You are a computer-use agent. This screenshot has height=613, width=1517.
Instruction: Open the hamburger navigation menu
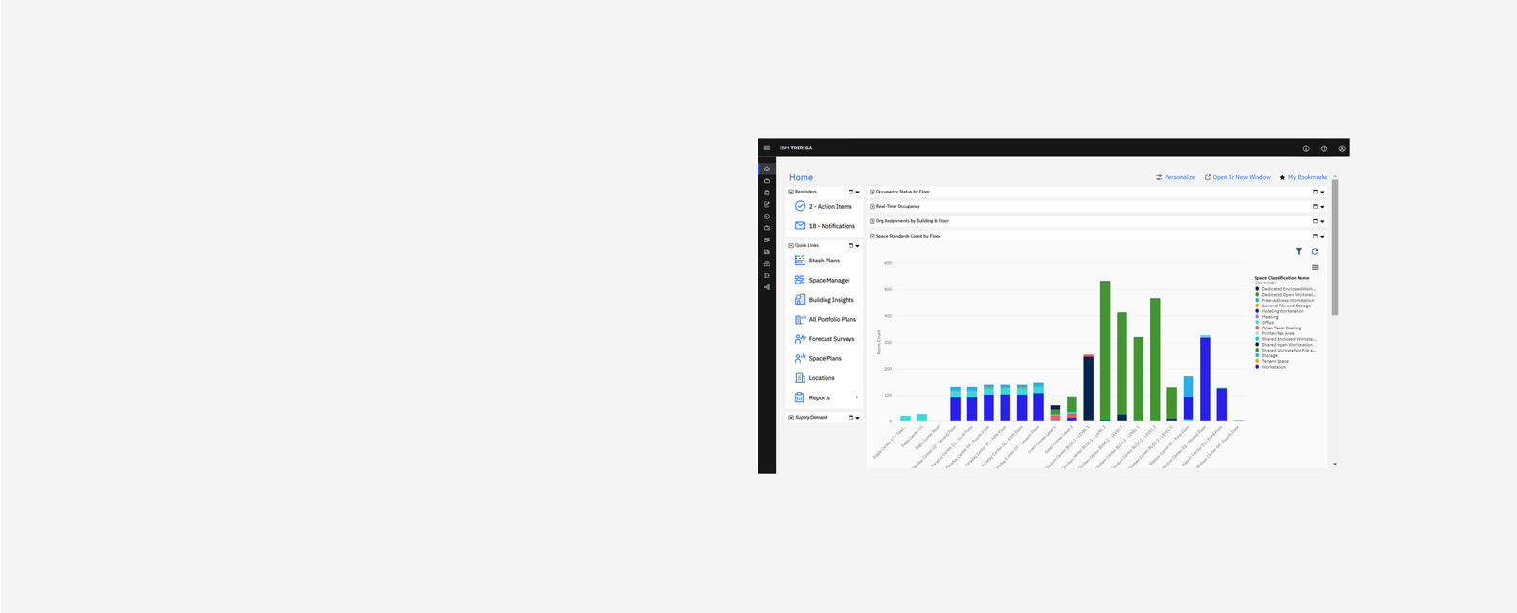click(766, 148)
